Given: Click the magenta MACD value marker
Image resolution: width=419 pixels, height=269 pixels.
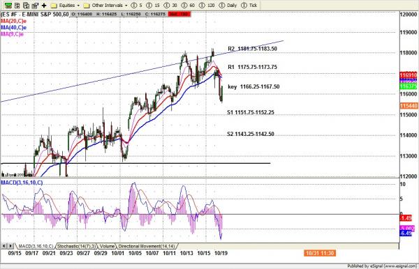Looking at the screenshot, I should tap(407, 228).
